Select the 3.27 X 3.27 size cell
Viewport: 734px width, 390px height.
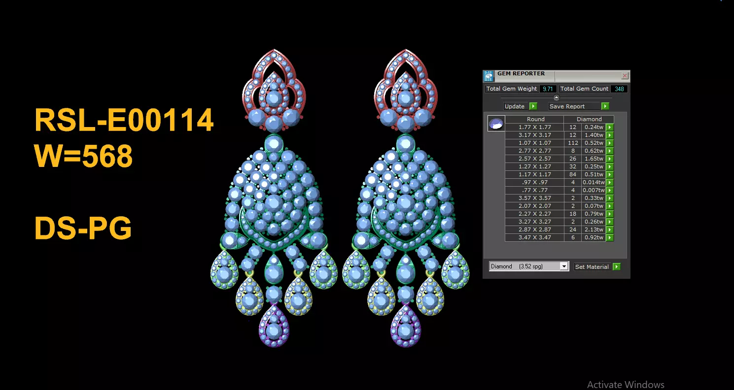pos(535,222)
